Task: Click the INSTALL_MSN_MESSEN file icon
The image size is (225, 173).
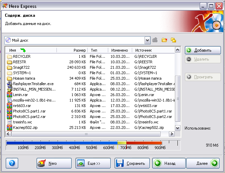Action: (10, 89)
